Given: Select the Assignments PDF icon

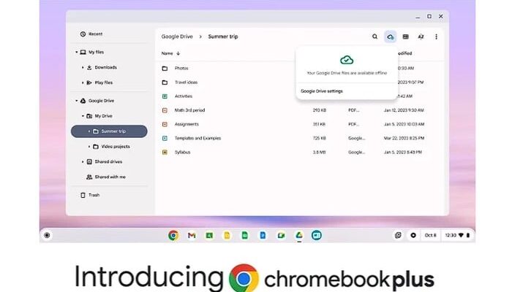Looking at the screenshot, I should point(165,124).
